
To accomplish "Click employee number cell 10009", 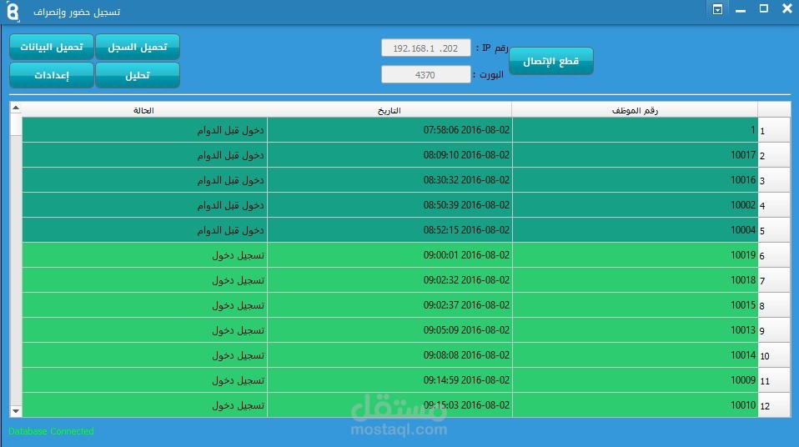I will coord(635,379).
